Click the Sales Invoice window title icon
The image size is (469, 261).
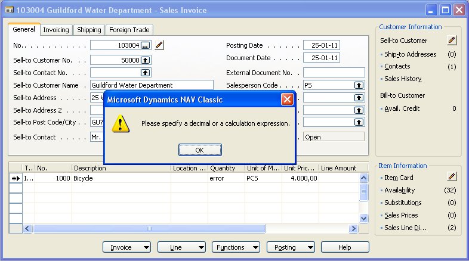(x=10, y=10)
